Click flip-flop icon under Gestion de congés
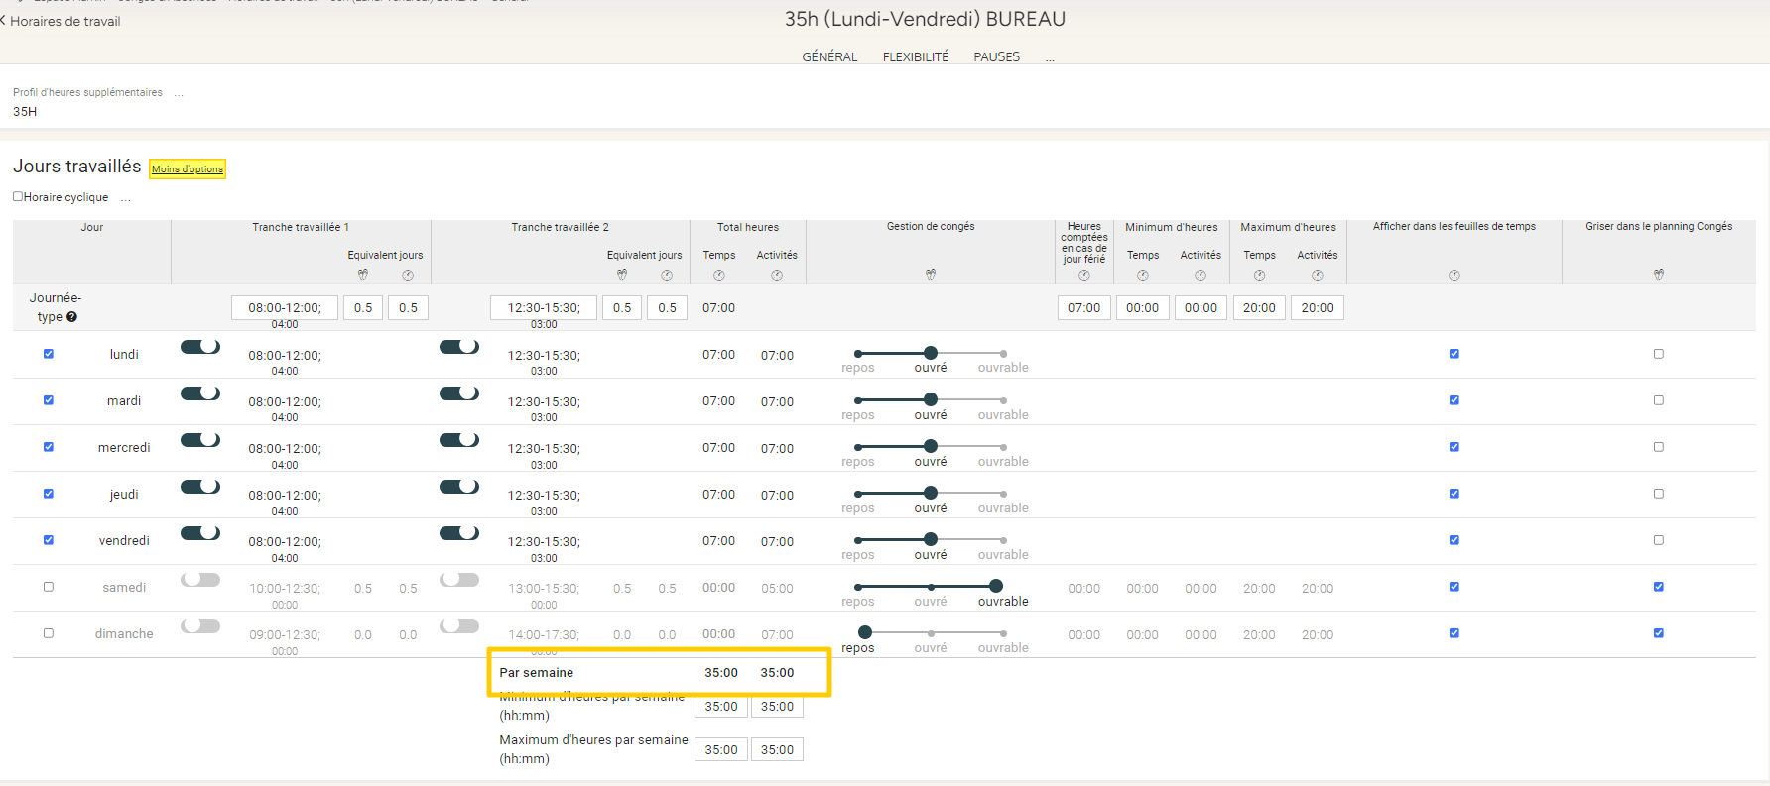This screenshot has width=1770, height=786. 931,275
